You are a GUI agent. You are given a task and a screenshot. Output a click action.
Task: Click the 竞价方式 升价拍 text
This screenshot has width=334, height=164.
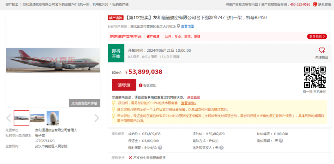(205, 141)
